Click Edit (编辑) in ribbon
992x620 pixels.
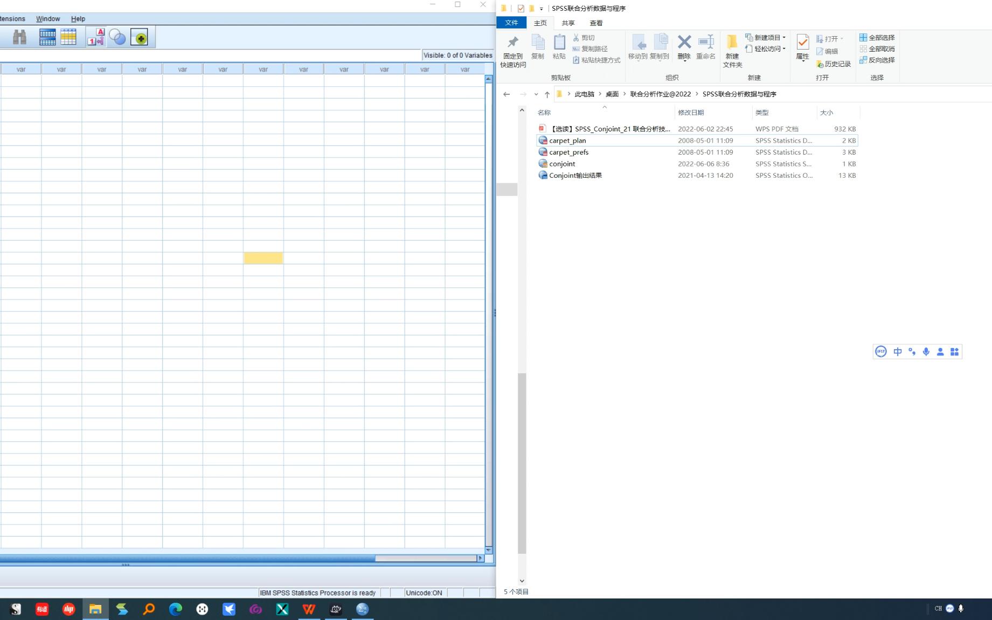(827, 52)
